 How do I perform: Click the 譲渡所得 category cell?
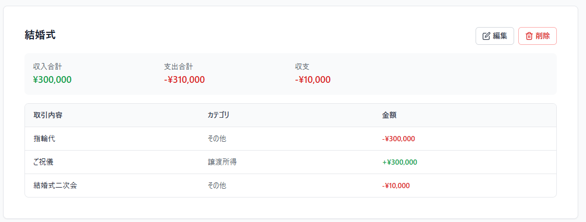[222, 162]
